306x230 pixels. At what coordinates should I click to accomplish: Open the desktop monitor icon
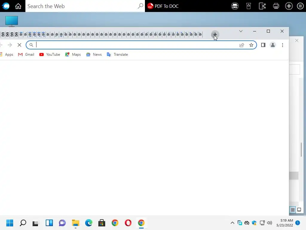click(x=12, y=21)
